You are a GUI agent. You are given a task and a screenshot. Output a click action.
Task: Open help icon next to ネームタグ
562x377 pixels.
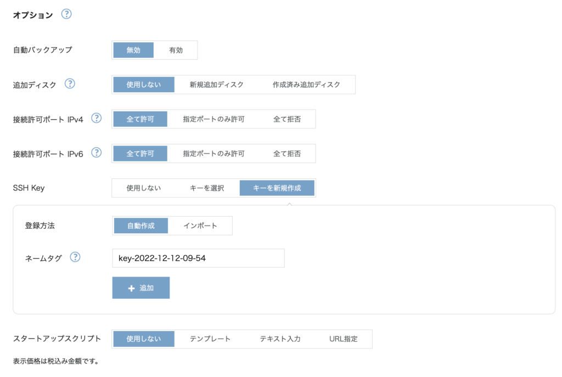coord(75,257)
